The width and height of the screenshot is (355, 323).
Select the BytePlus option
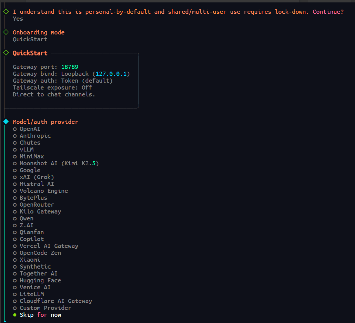tap(30, 198)
